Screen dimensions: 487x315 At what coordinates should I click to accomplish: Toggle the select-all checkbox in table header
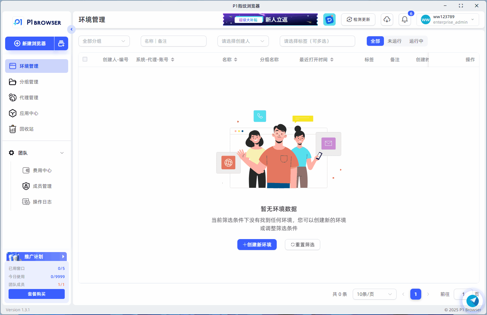(85, 59)
